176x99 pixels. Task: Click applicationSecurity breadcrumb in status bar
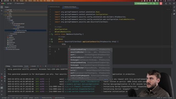[59, 98]
